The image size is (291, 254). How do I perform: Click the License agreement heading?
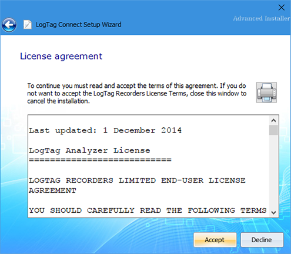point(61,57)
